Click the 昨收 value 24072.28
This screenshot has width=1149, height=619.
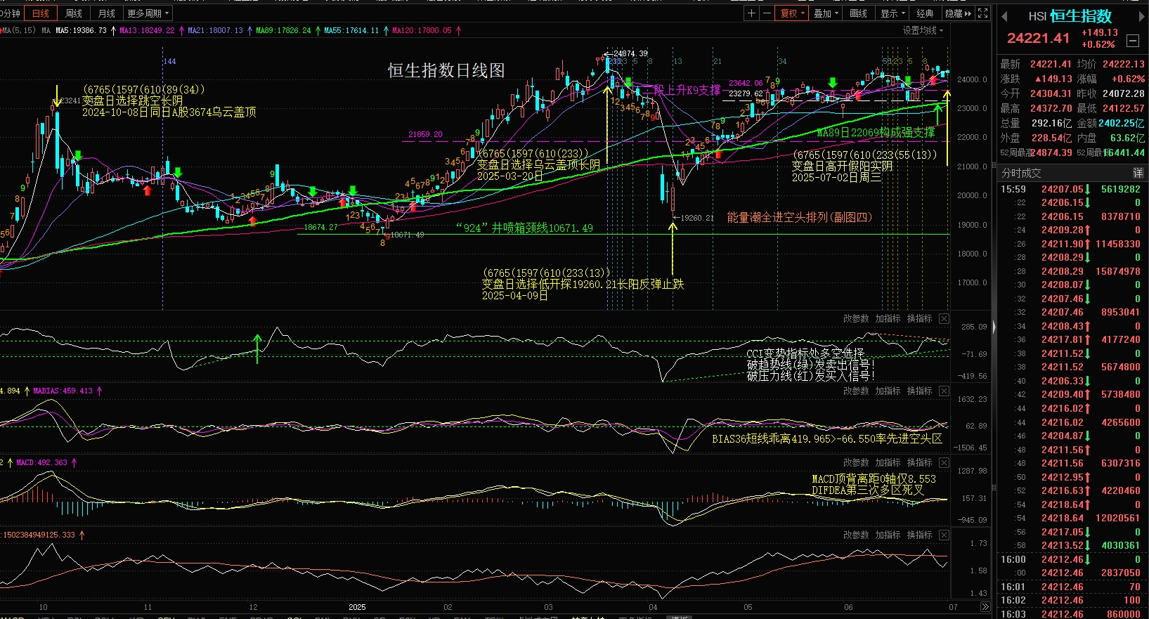[1123, 93]
